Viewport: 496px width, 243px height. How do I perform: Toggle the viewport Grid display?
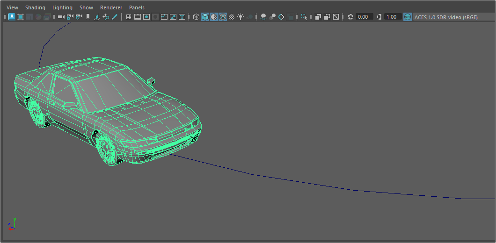[129, 17]
